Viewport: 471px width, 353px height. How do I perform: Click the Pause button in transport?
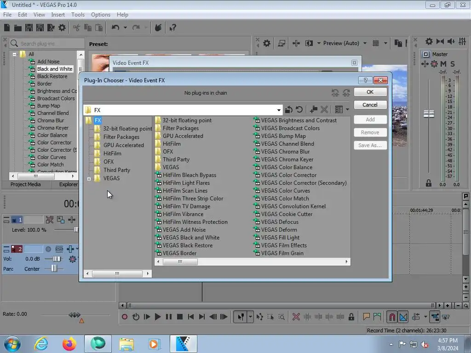coord(169,317)
